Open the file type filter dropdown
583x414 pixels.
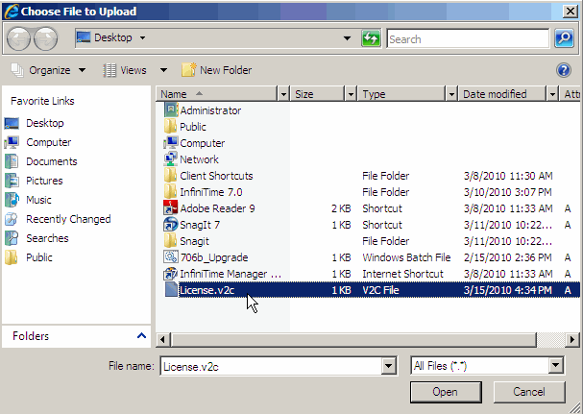[x=555, y=366]
